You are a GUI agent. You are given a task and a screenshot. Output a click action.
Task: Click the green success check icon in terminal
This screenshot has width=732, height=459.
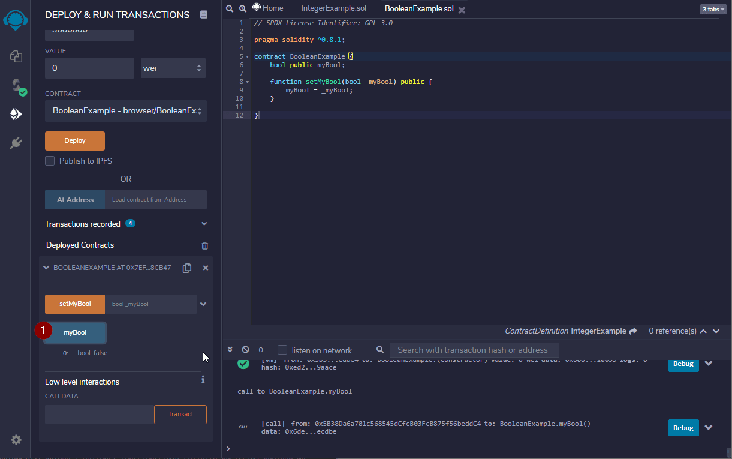[x=243, y=364]
